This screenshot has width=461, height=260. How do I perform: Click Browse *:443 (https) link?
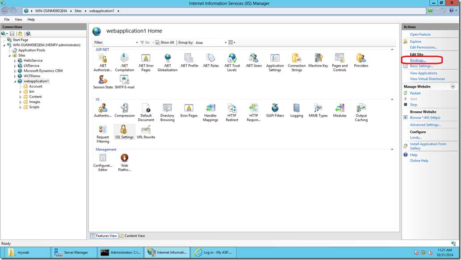coord(425,117)
